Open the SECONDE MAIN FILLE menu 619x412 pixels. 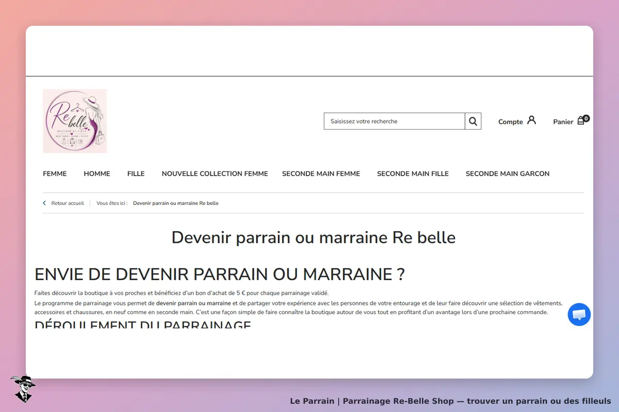[413, 174]
